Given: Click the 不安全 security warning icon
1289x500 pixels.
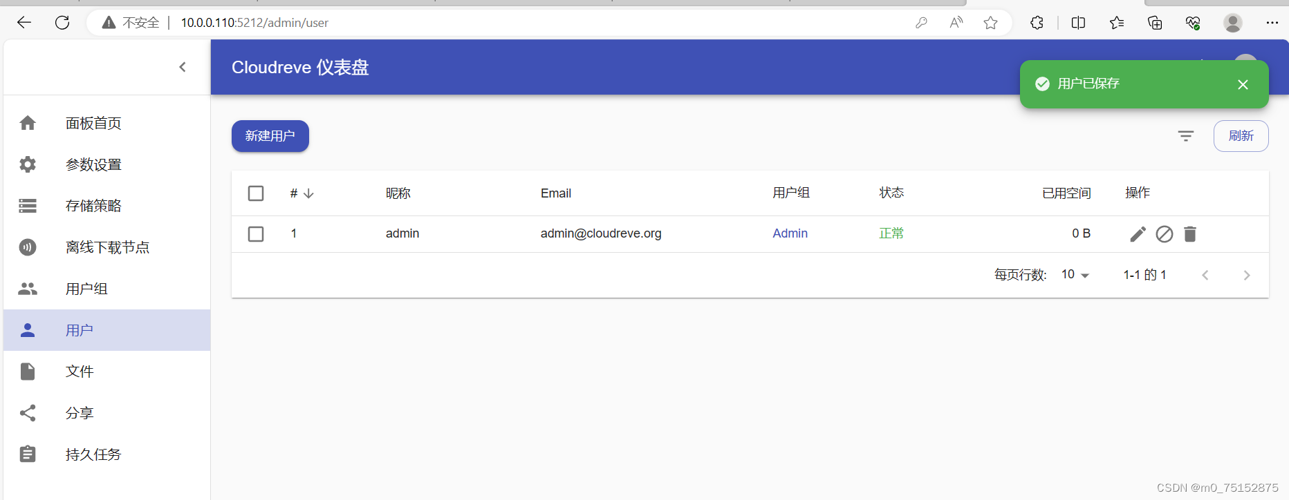Looking at the screenshot, I should [109, 23].
